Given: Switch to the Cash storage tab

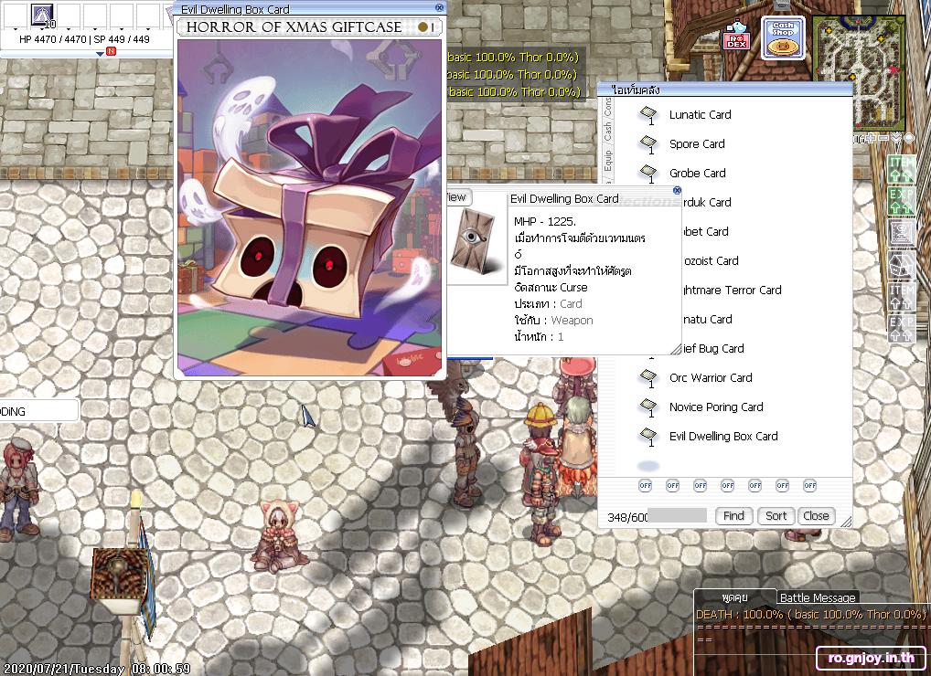Looking at the screenshot, I should 607,132.
